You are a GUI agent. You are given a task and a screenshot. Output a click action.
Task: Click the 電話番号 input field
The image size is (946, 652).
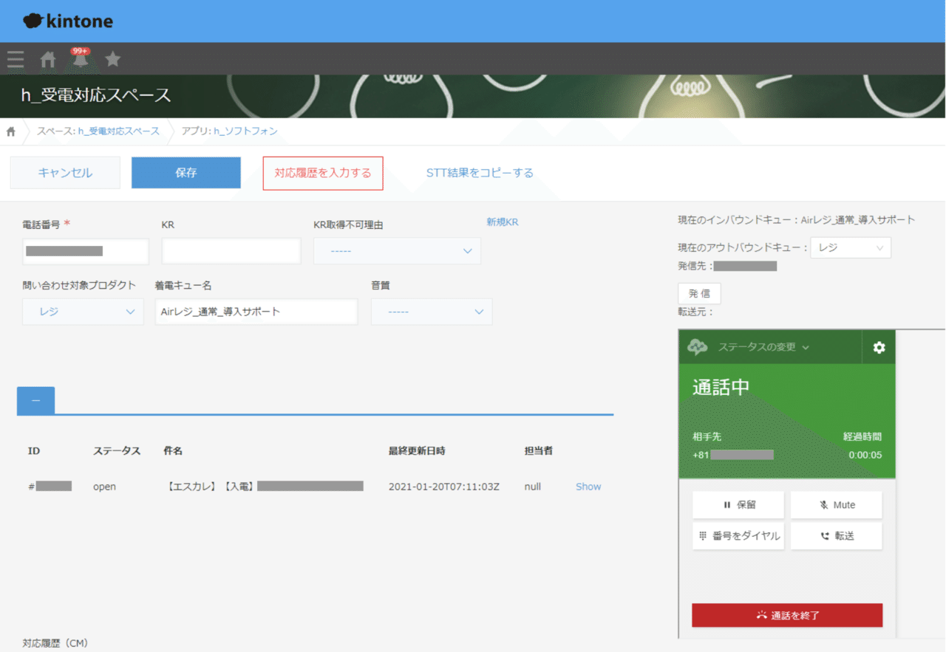tap(86, 251)
